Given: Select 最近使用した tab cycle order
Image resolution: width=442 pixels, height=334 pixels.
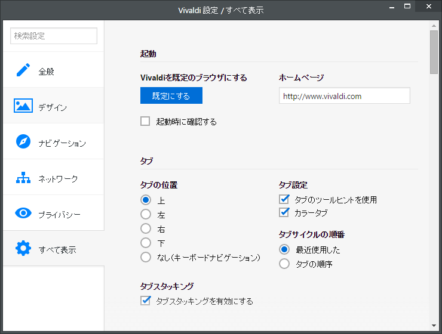Looking at the screenshot, I should 284,249.
